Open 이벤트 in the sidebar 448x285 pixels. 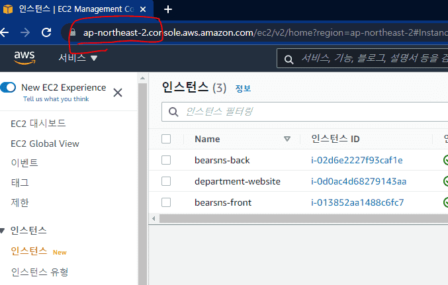click(x=24, y=163)
